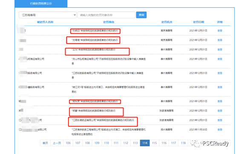Click 张家港海事局 cell in the 郑蕃 row
The width and height of the screenshot is (236, 154).
(x=167, y=111)
